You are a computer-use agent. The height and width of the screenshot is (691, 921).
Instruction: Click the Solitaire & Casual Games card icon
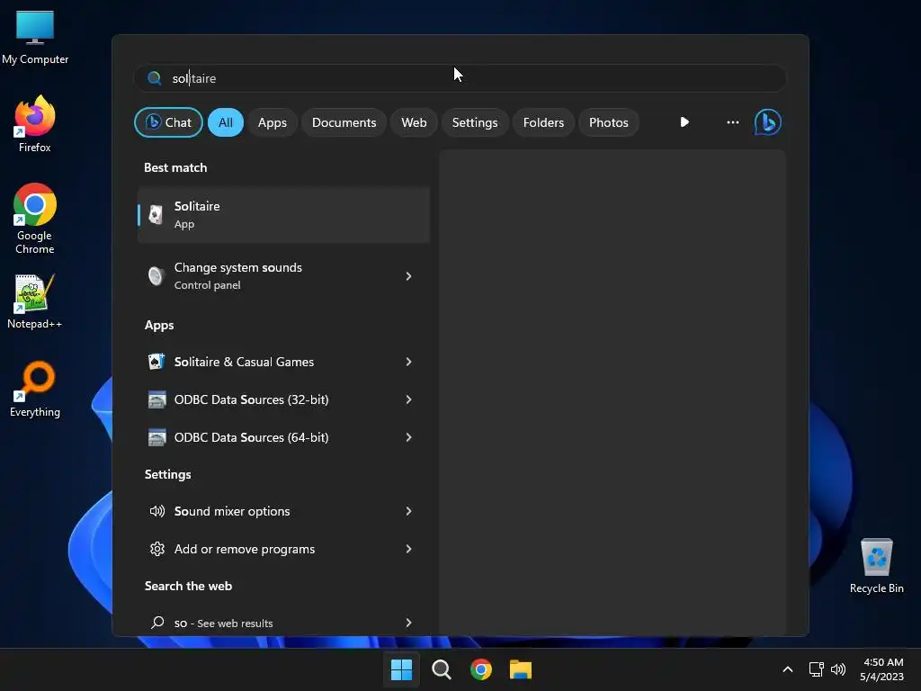pyautogui.click(x=156, y=362)
